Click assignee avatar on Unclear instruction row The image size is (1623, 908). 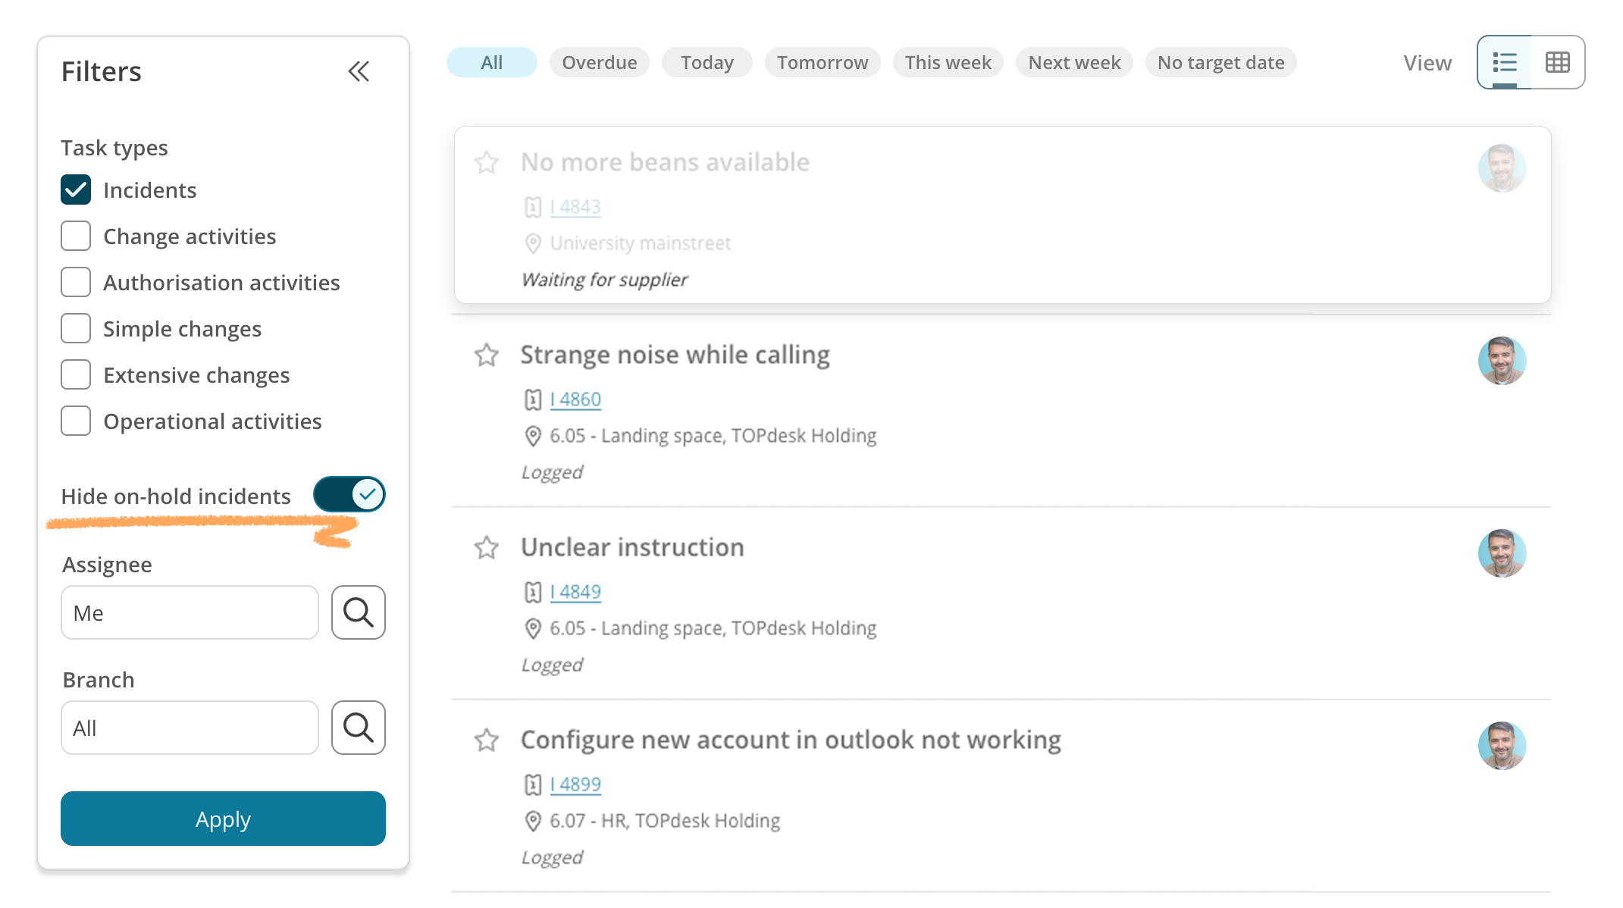click(1502, 553)
